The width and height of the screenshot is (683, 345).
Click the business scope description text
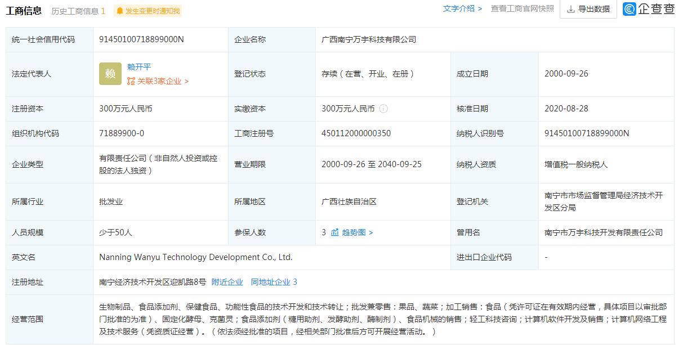pos(383,319)
